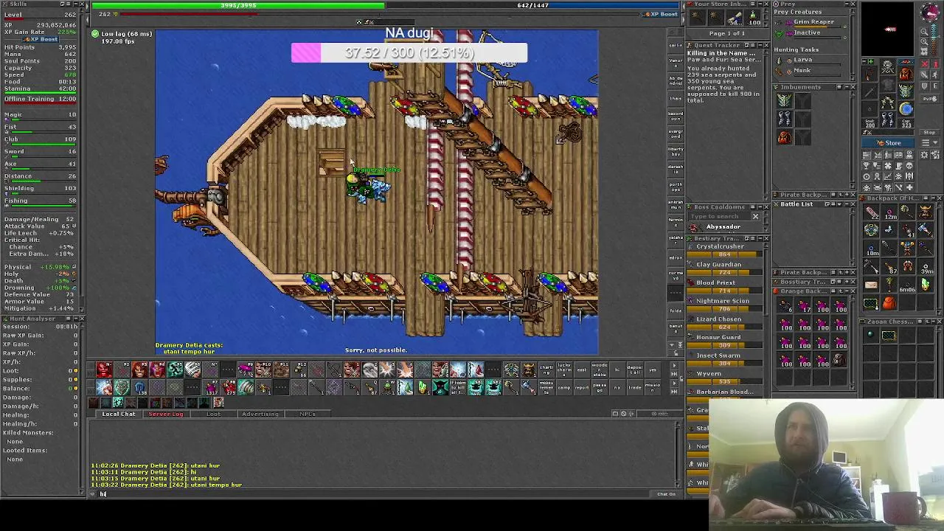This screenshot has height=531, width=944.
Task: Click the top imbuement armor icon
Action: click(785, 100)
